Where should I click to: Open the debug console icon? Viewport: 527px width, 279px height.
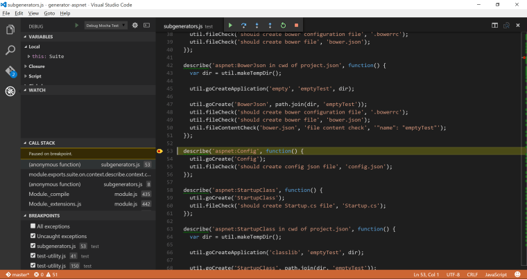tap(146, 25)
